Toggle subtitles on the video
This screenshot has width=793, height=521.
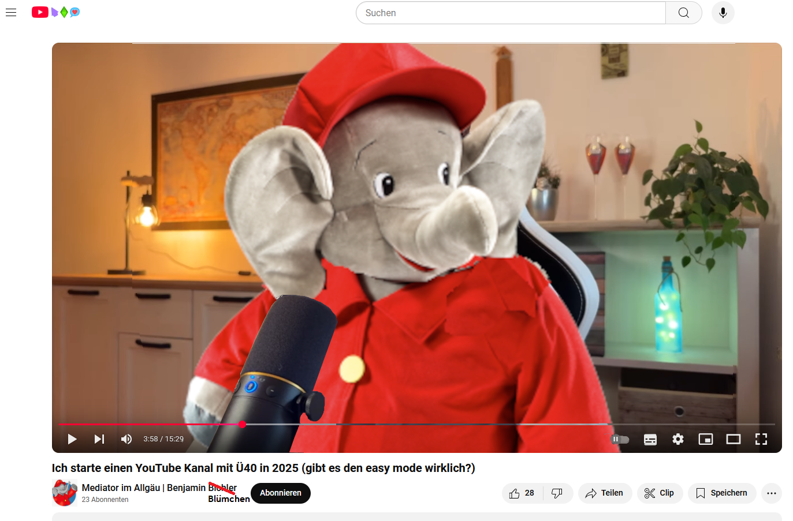point(650,439)
